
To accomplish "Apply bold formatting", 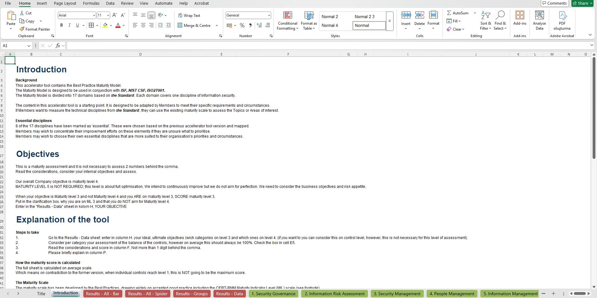I will [61, 25].
